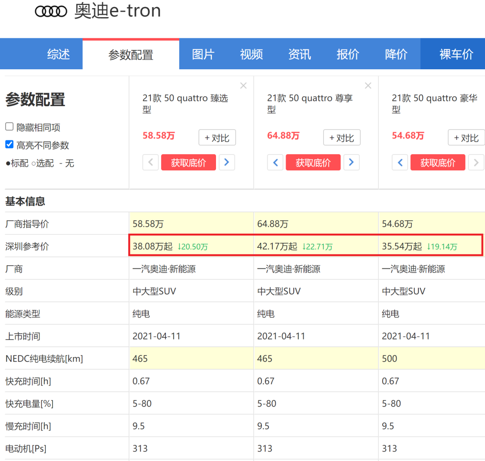
Task: Click the 基本信息 section heading
Action: tap(25, 201)
